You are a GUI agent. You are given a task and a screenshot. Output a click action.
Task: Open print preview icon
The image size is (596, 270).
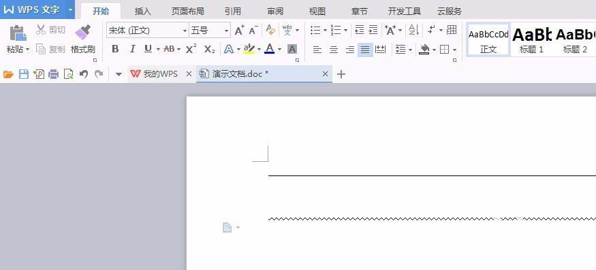[69, 74]
